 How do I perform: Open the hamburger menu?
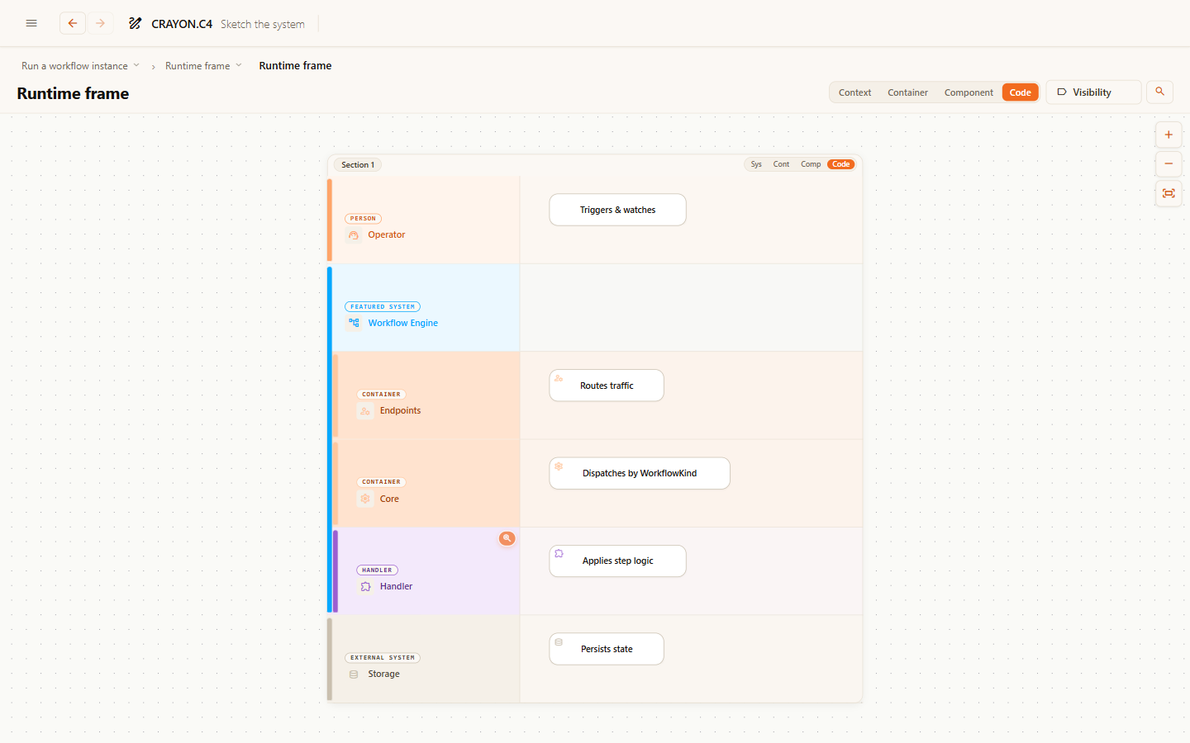click(31, 23)
